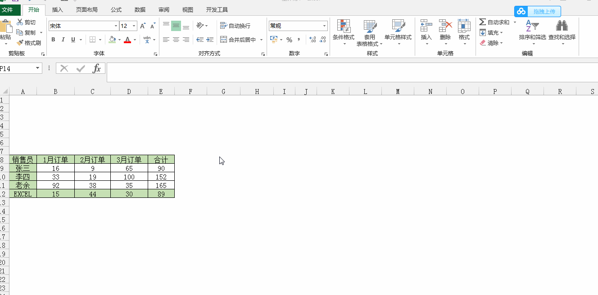
Task: Toggle Wrap Text (自动换行)
Action: pyautogui.click(x=235, y=26)
